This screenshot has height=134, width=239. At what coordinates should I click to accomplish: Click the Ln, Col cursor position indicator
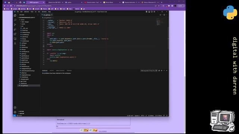130,116
